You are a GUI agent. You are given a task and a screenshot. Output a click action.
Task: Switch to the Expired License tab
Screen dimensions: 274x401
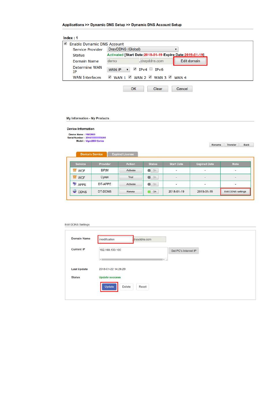pos(123,154)
